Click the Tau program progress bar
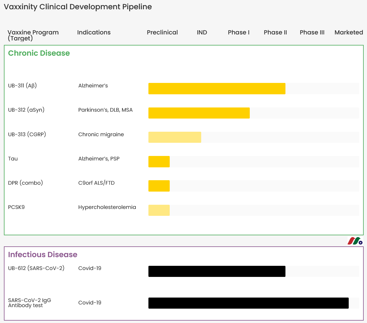 coord(159,162)
